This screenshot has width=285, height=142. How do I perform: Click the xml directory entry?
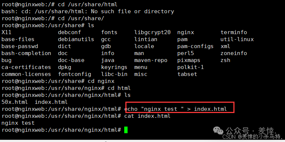225,46
